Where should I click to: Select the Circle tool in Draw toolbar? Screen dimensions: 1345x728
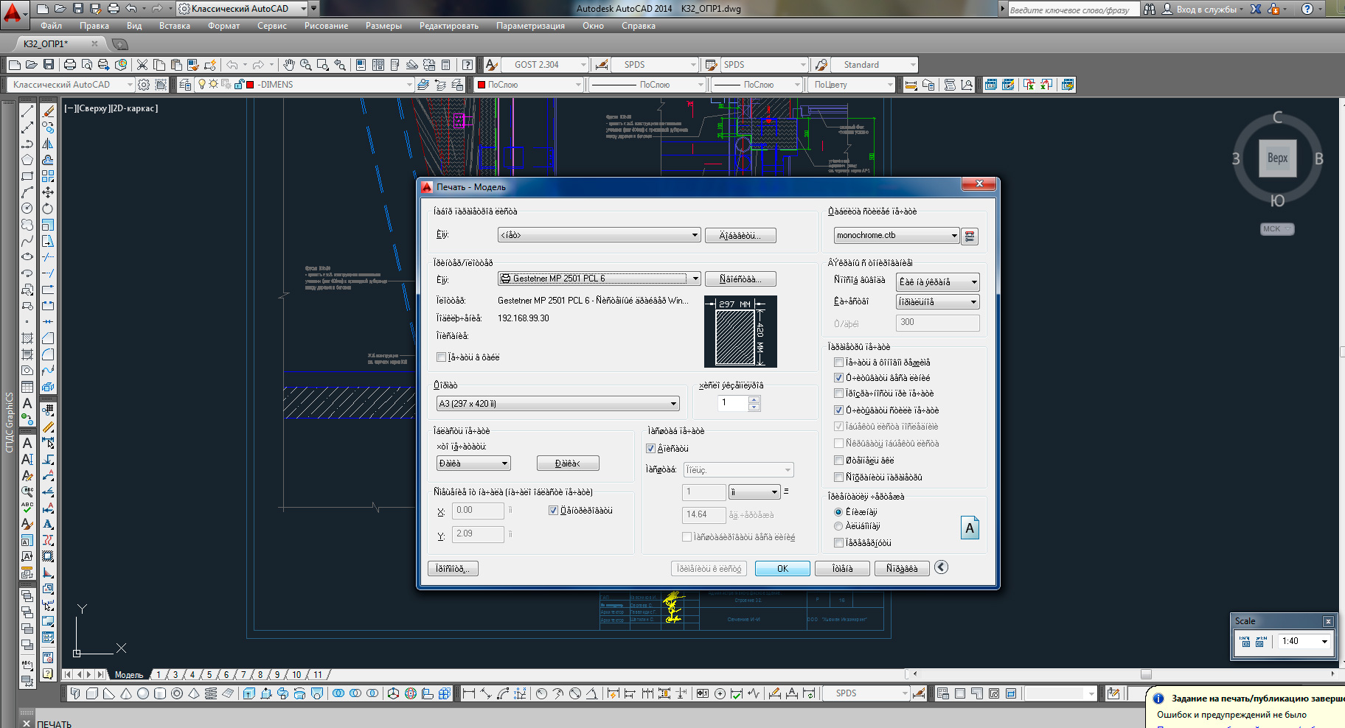27,209
